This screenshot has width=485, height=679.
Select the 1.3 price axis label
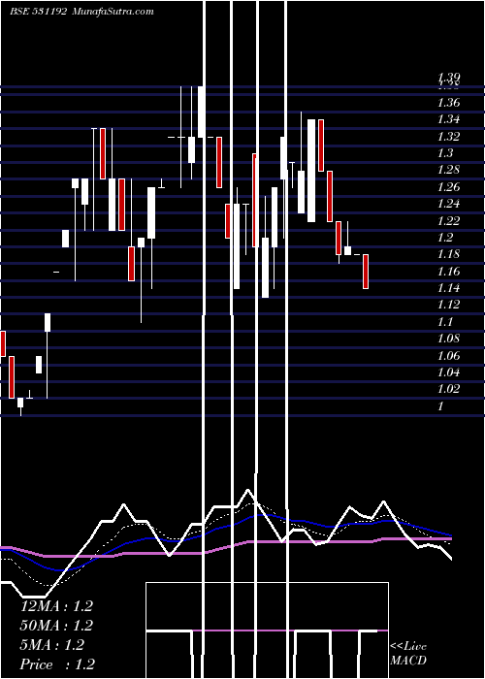coord(445,153)
